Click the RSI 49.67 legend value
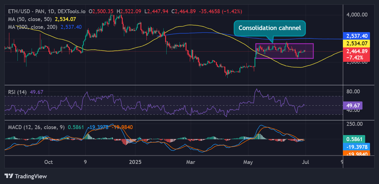Screen dimensions: 379x184 (36, 92)
